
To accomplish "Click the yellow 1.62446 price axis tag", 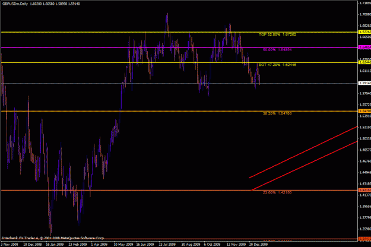I will [364, 62].
